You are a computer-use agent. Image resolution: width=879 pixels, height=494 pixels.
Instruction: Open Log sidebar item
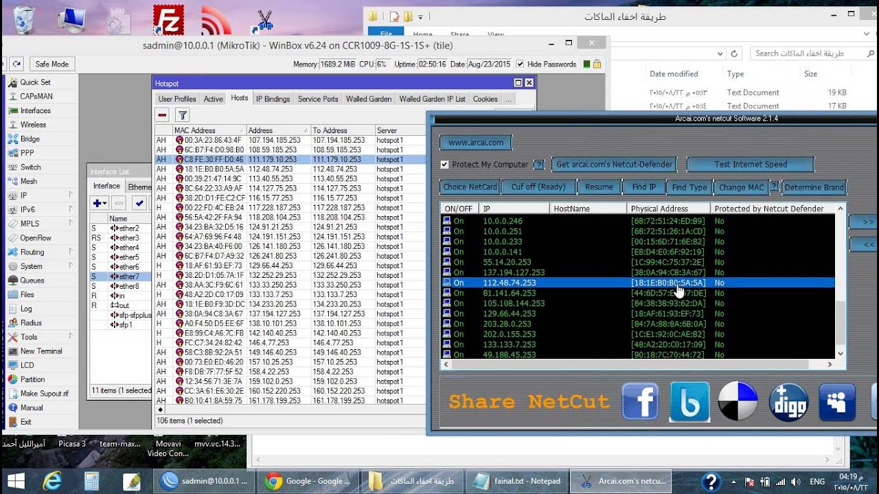coord(26,309)
